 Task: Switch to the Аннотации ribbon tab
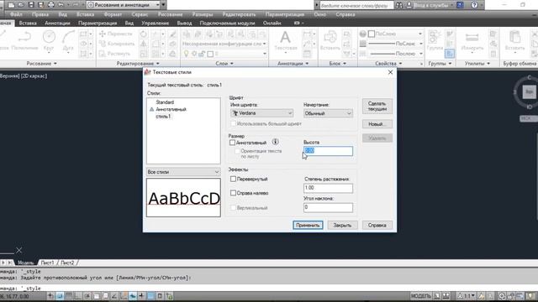tap(57, 23)
